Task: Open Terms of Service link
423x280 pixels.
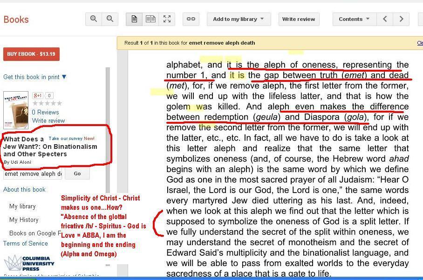Action: point(25,243)
